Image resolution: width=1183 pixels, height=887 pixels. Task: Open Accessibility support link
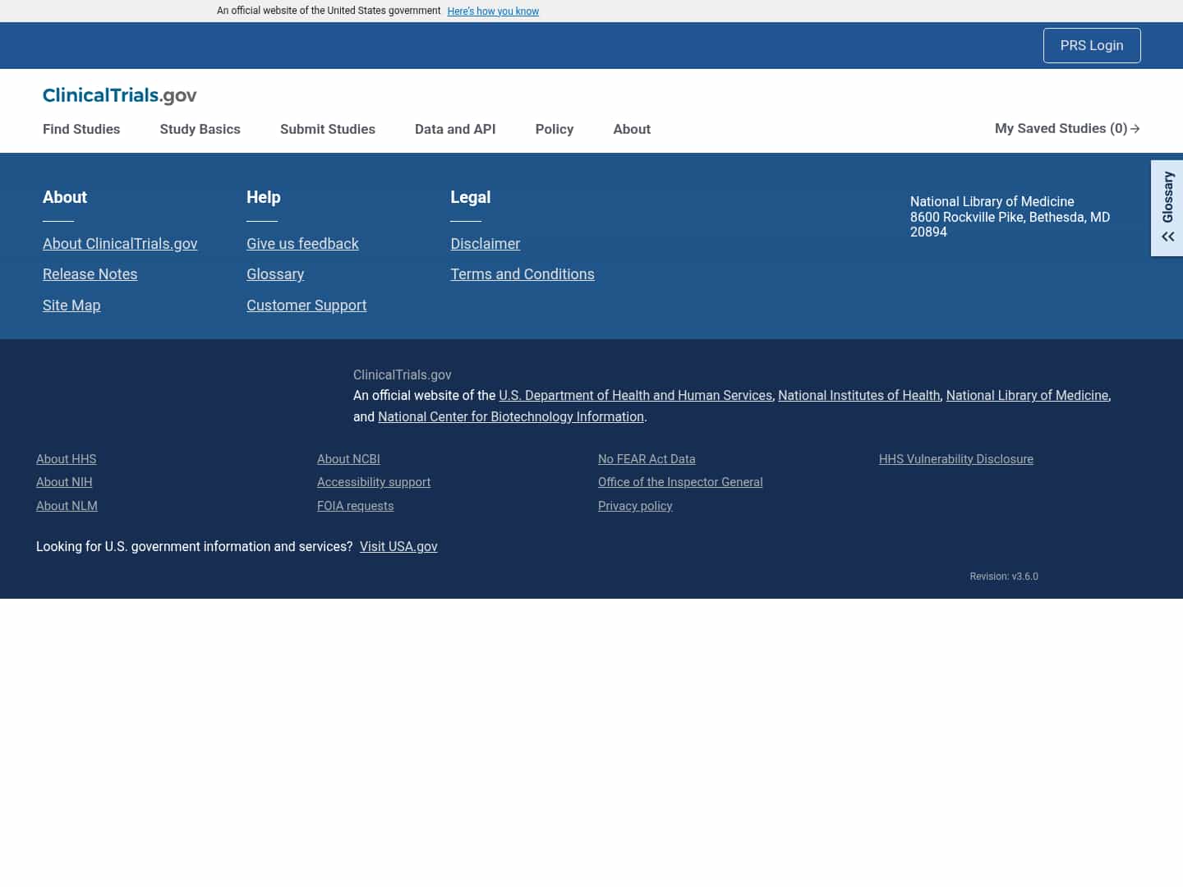tap(374, 482)
